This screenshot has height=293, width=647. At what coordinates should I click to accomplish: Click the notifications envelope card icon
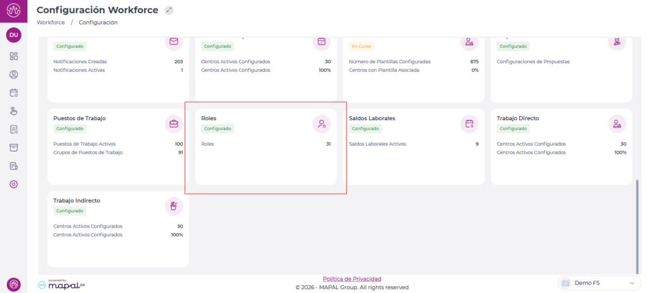pos(174,42)
